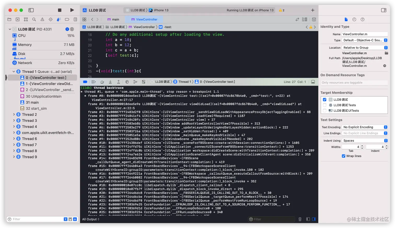Open the Location Relative to Group dropdown
395x228 pixels.
tap(365, 48)
